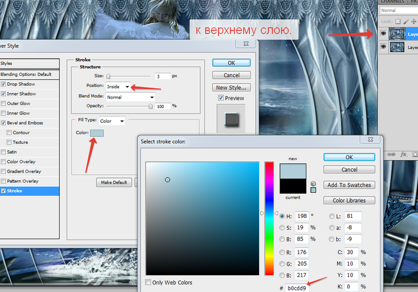Switch to the Channels tab
The width and height of the screenshot is (418, 292).
pyautogui.click(x=392, y=2)
